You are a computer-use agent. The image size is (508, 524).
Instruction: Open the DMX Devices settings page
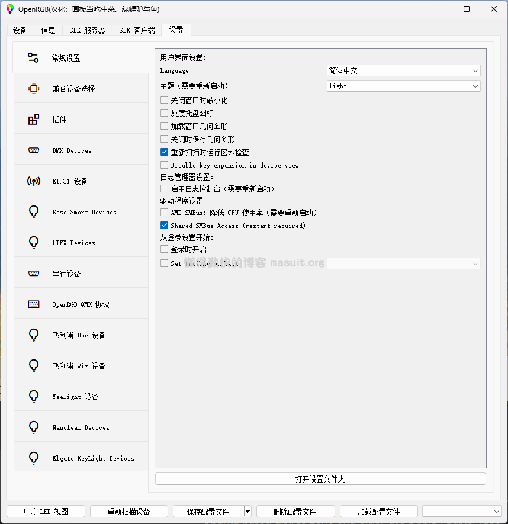pyautogui.click(x=71, y=150)
